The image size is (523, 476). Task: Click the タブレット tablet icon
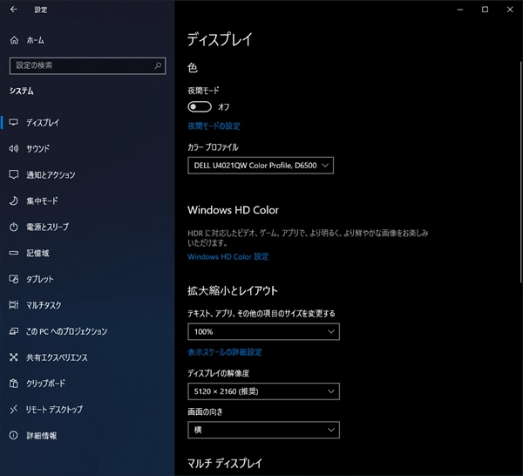click(x=14, y=279)
